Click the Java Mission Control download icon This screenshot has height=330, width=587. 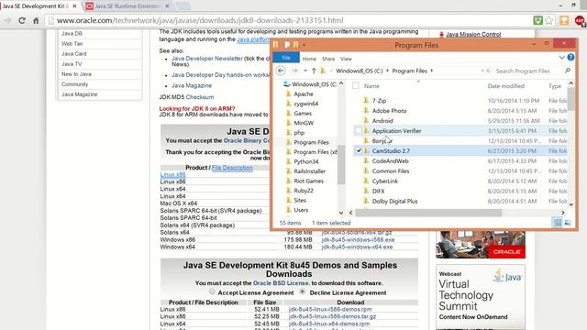pos(441,35)
